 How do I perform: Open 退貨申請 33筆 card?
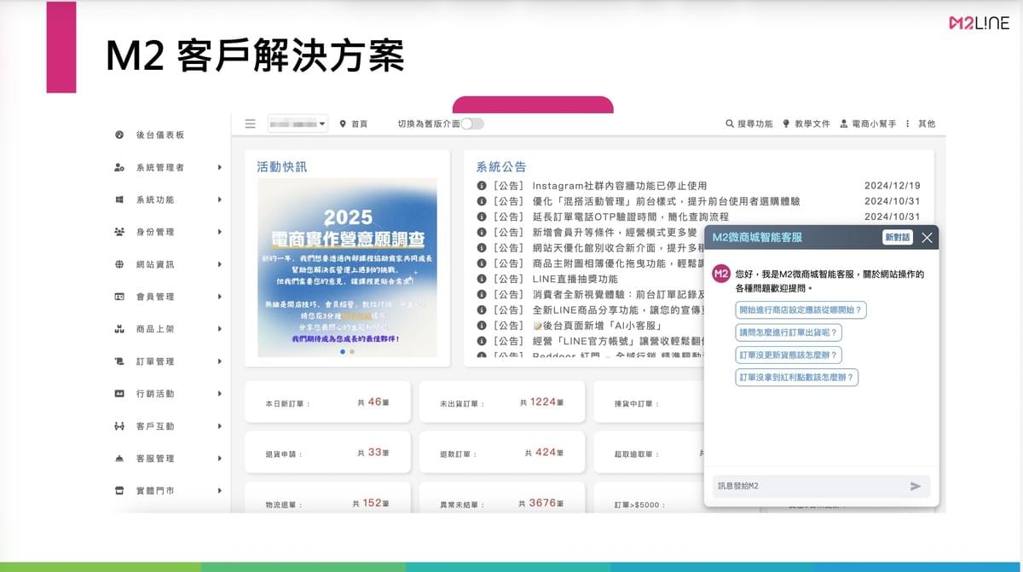click(327, 453)
